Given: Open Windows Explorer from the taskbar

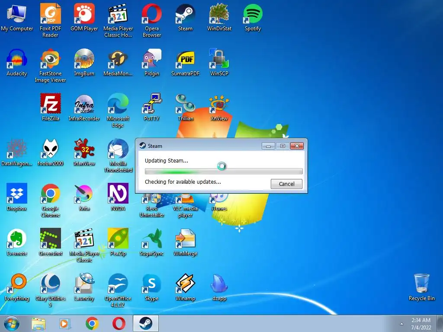Looking at the screenshot, I should pyautogui.click(x=39, y=323).
